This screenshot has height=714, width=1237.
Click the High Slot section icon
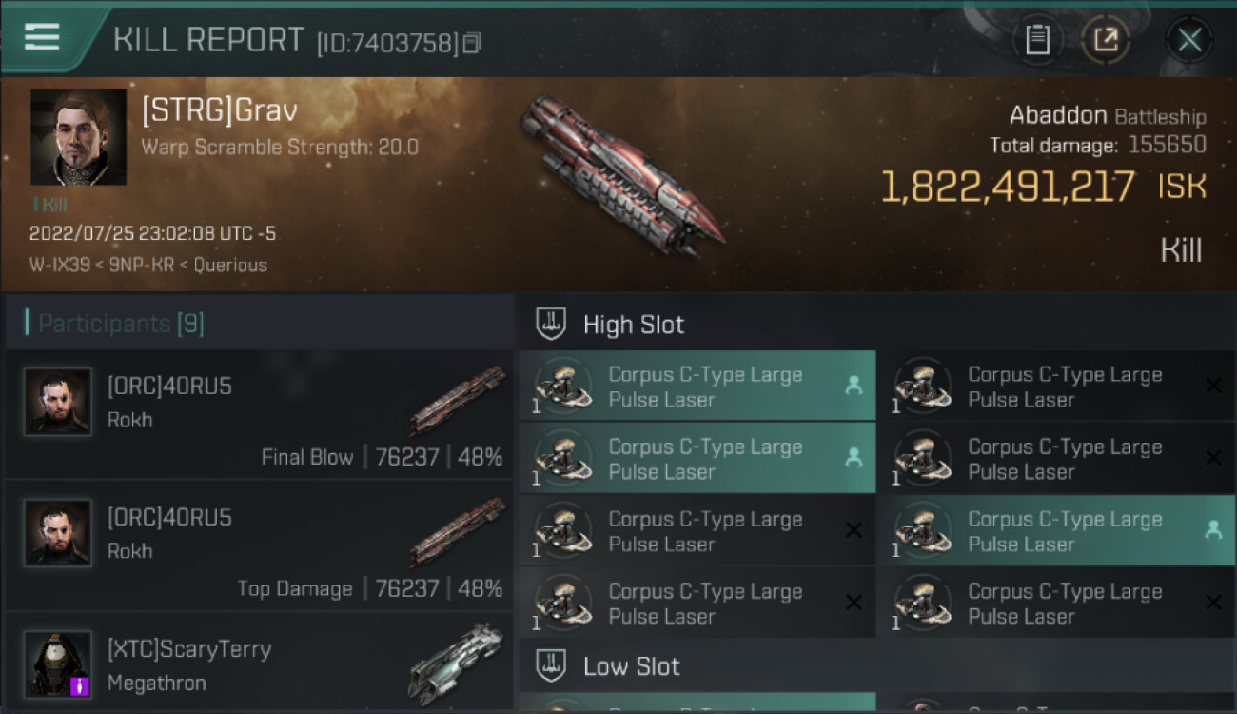[x=551, y=325]
